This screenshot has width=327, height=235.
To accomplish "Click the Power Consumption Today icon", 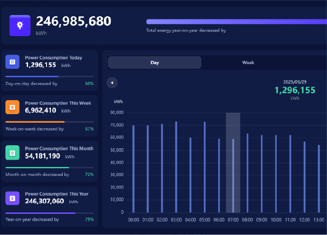I will [x=12, y=62].
